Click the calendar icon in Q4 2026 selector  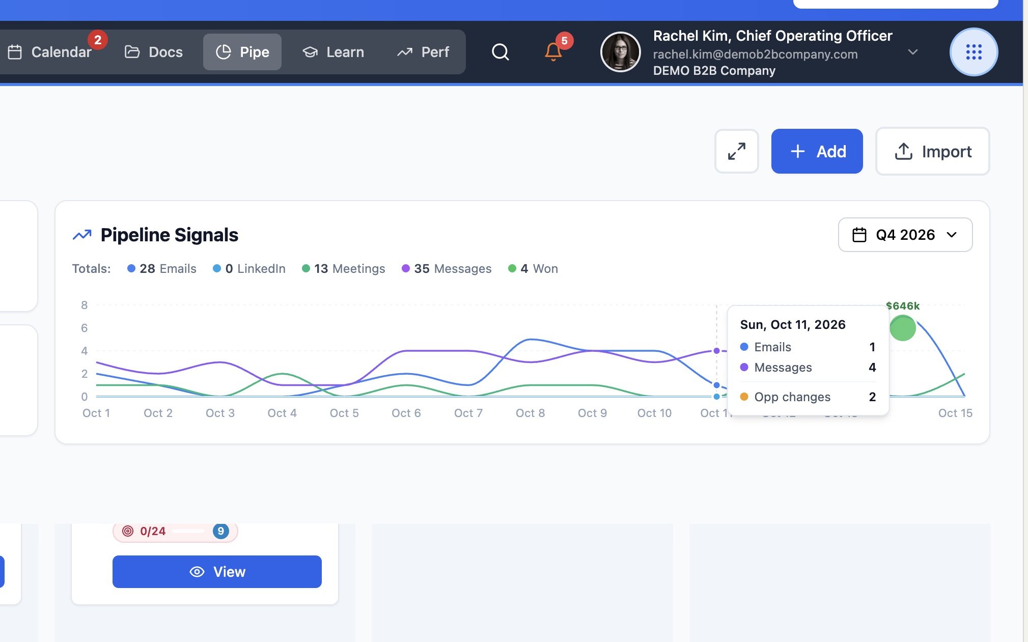859,235
